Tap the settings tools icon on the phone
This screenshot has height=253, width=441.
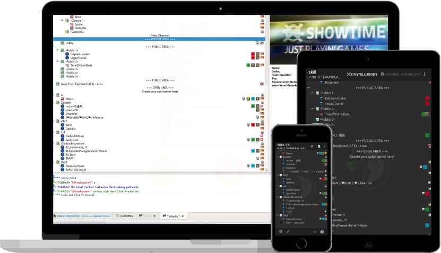pyautogui.click(x=312, y=146)
